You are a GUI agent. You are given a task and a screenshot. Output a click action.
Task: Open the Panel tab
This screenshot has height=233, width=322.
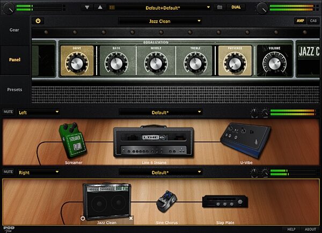tap(14, 60)
